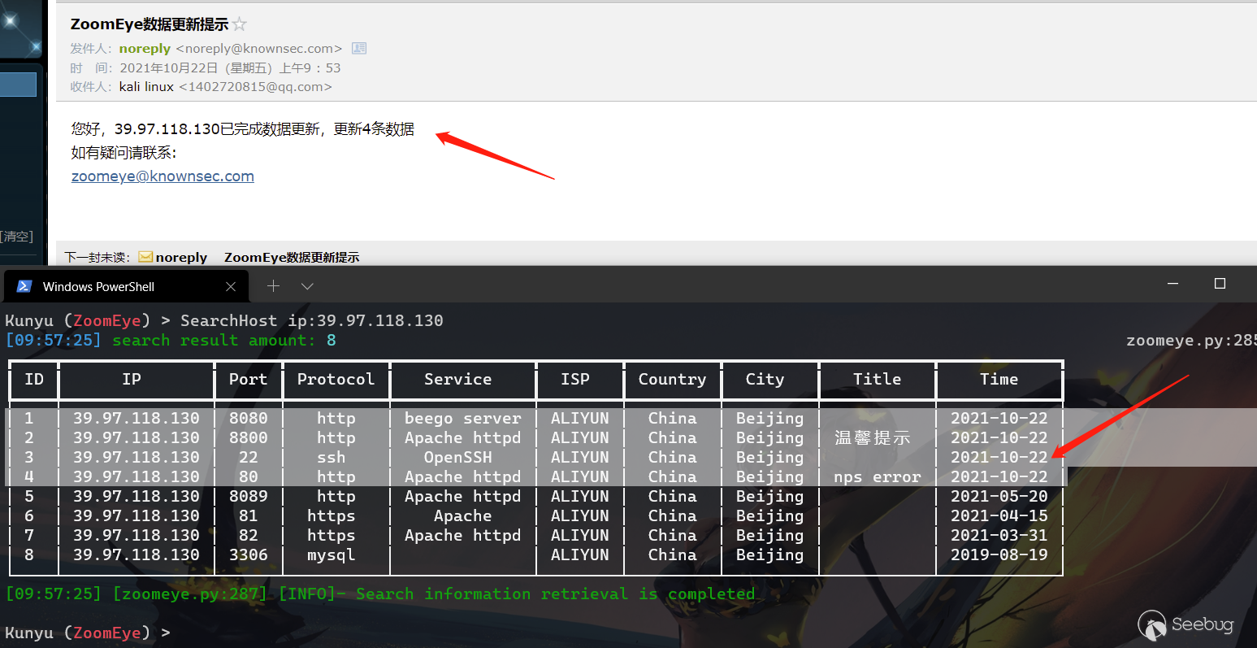The image size is (1257, 648).
Task: Click the nps error title cell
Action: pos(878,476)
